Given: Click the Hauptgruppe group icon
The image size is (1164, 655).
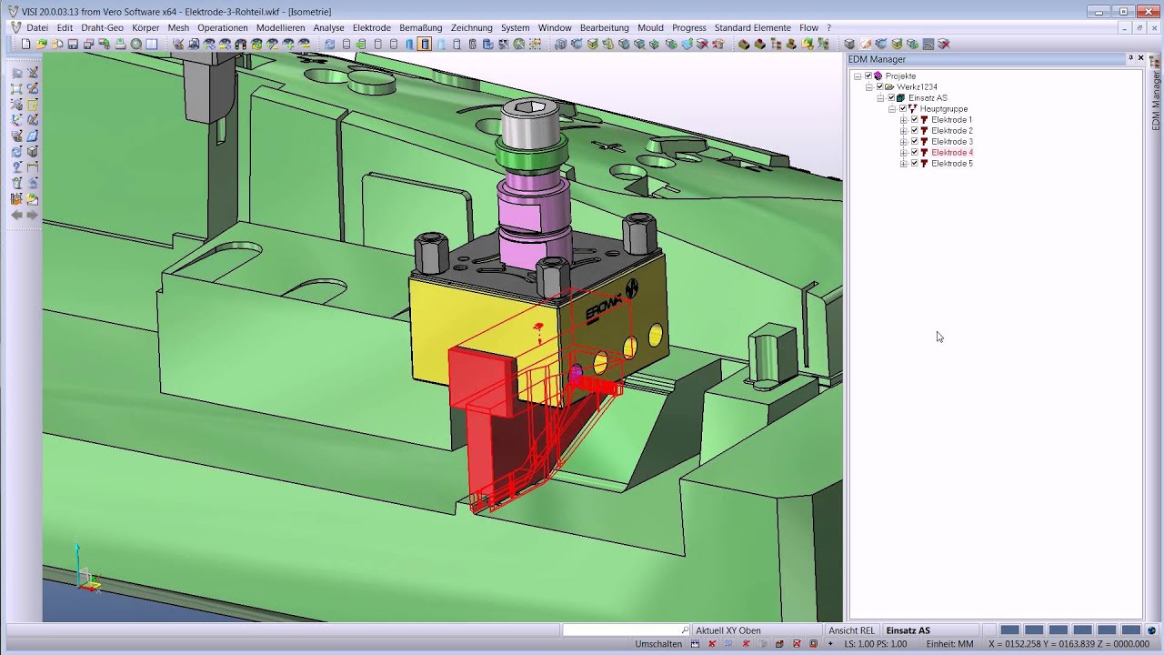Looking at the screenshot, I should [913, 108].
